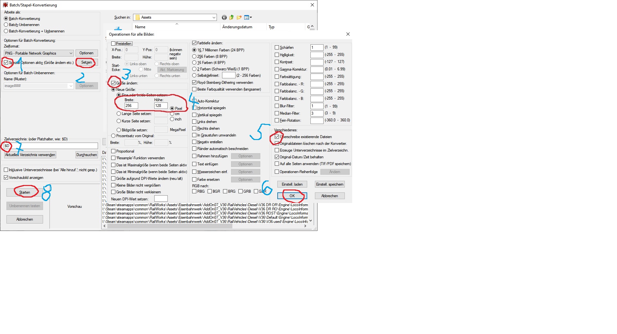Viewport: 617px width, 334px height.
Task: Click the Höhe field showing 128
Action: 161,106
